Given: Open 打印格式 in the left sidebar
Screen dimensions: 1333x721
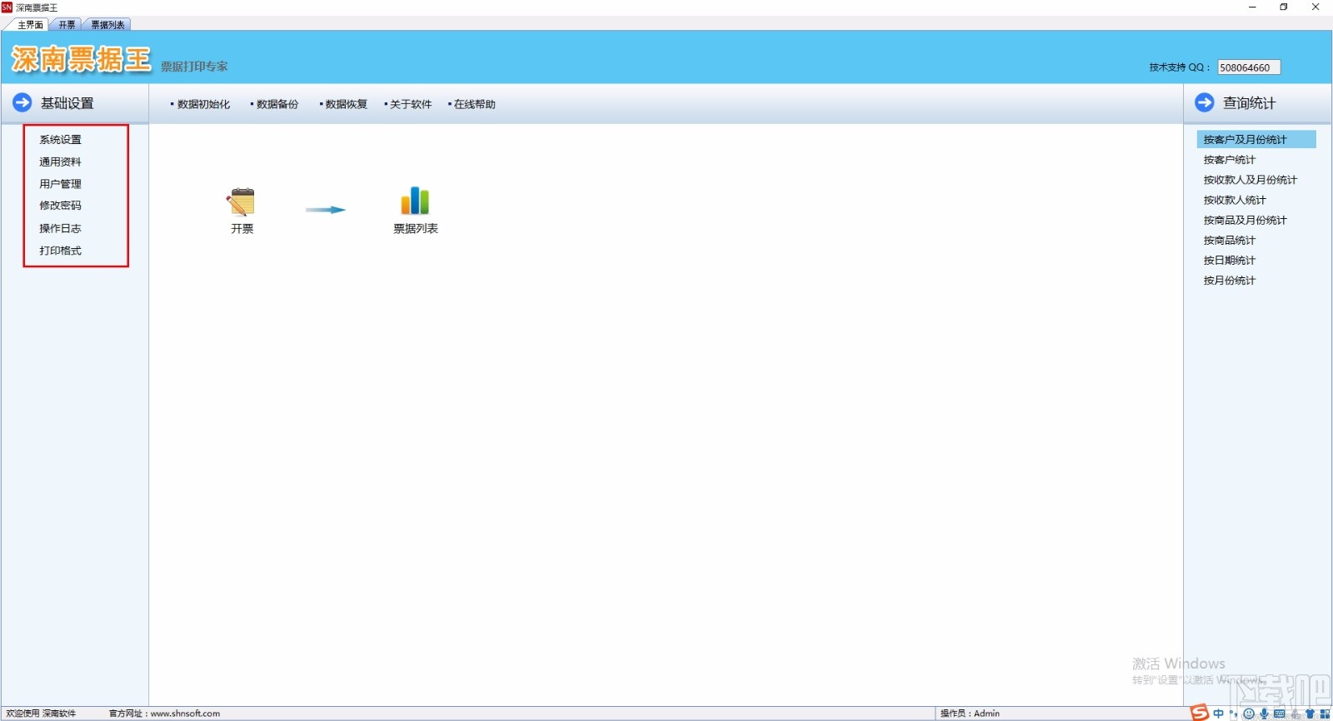Looking at the screenshot, I should tap(60, 251).
